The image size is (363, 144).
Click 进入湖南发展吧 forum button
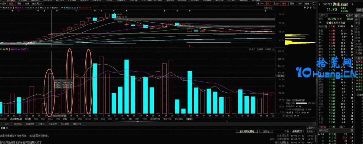point(247,132)
